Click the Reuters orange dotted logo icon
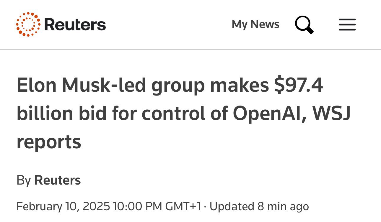 coord(28,24)
